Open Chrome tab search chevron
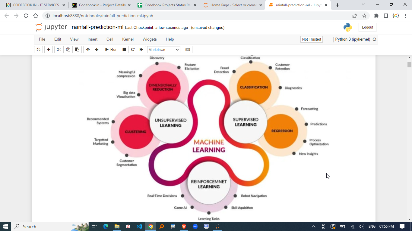The image size is (412, 231). tap(363, 5)
